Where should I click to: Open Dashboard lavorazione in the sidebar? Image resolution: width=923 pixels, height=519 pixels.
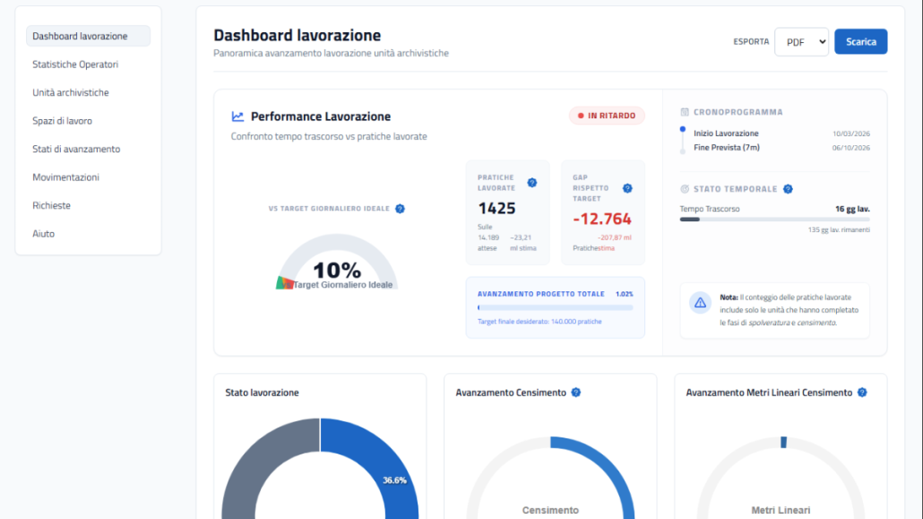89,36
